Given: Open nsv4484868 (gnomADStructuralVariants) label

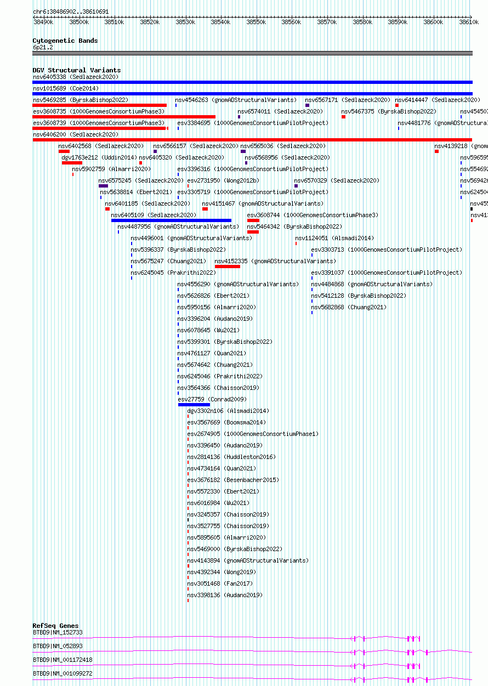Looking at the screenshot, I should coord(372,285).
